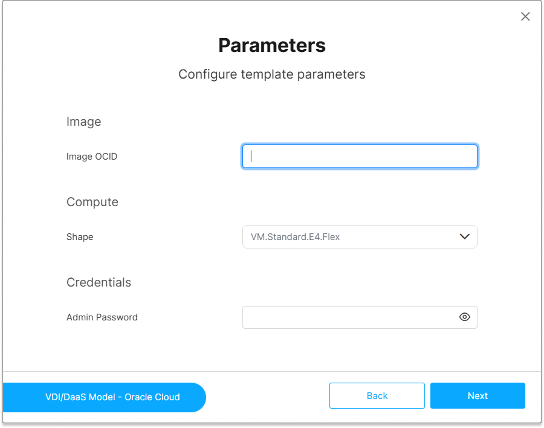
Task: Click the Admin Password label
Action: (x=102, y=317)
